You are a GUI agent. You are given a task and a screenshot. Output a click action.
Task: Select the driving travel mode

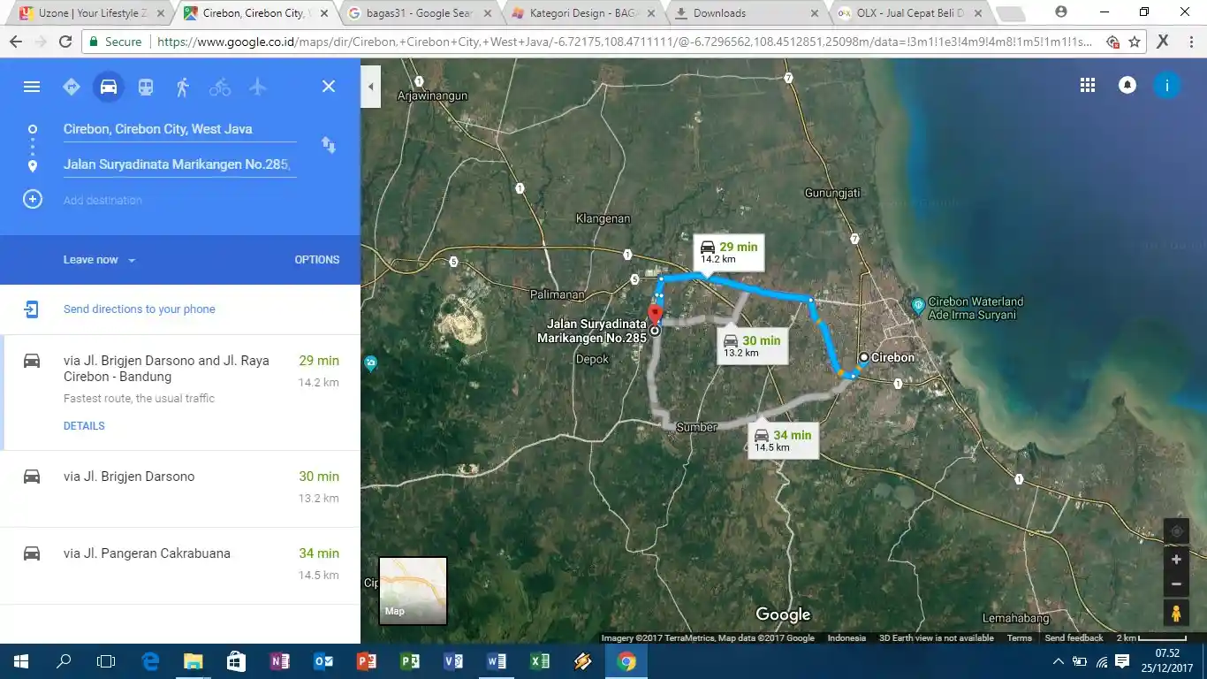pos(109,87)
